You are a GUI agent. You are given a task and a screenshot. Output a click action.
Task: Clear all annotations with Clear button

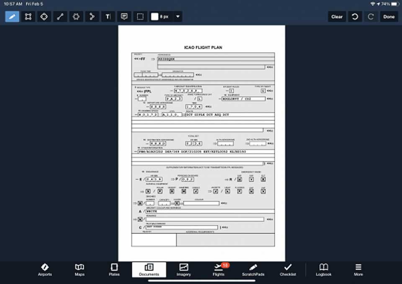[337, 17]
